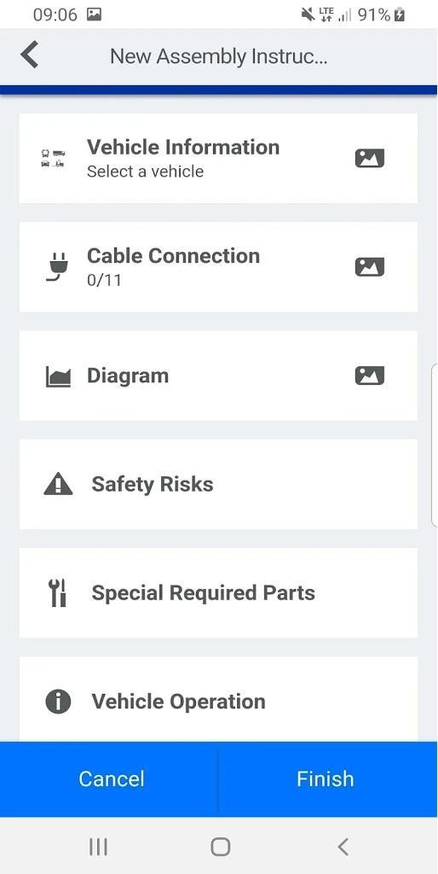Tap the plug icon for Cable Connection

tap(57, 267)
